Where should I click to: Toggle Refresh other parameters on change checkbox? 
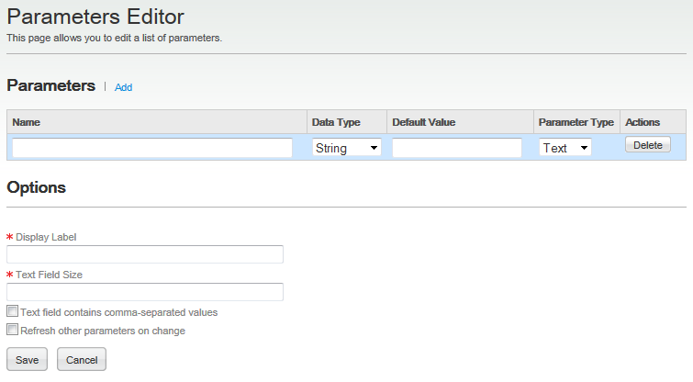coord(12,330)
